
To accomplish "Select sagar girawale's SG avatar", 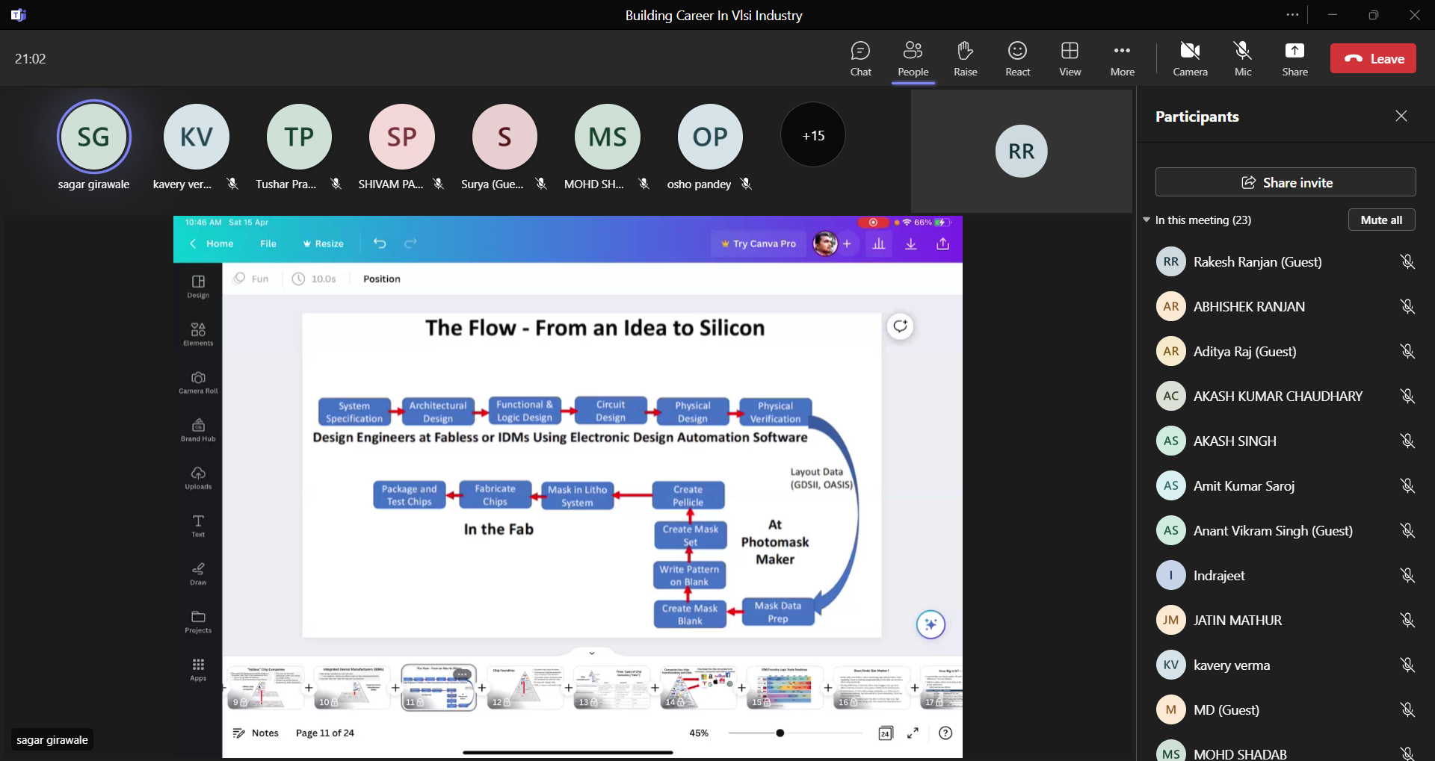I will click(94, 137).
